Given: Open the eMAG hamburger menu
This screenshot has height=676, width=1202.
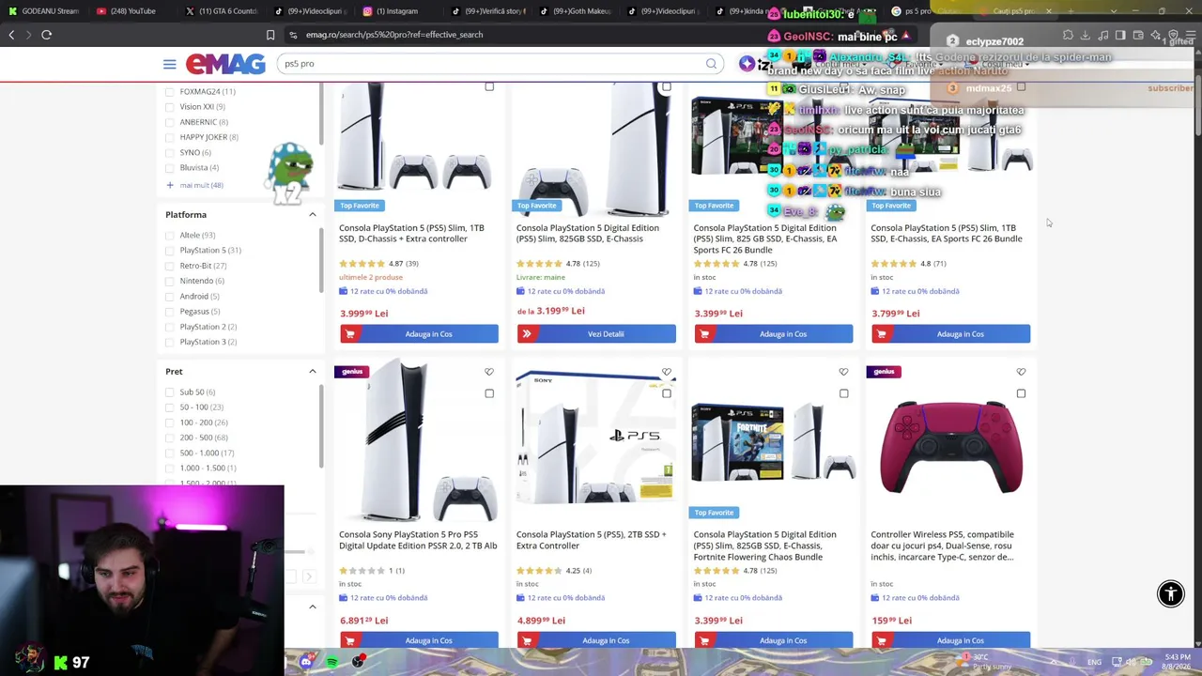Looking at the screenshot, I should point(169,64).
